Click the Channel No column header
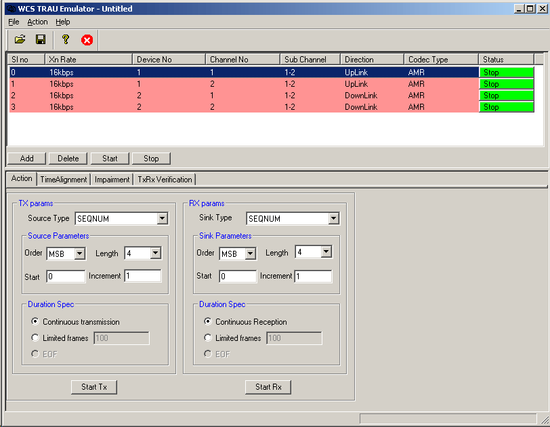Image resolution: width=550 pixels, height=427 pixels. (x=243, y=59)
